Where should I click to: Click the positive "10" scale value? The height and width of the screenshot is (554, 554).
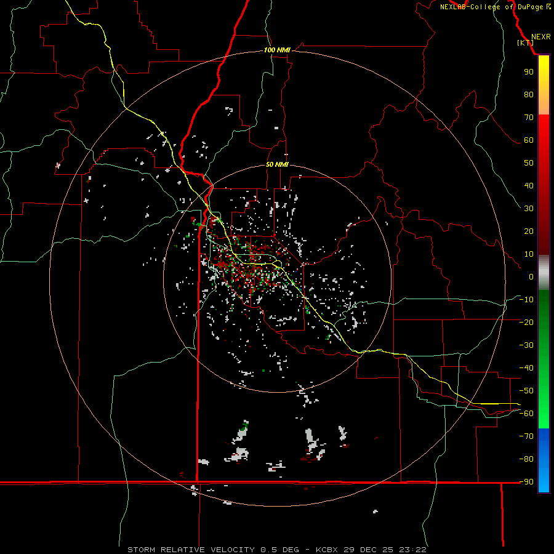click(x=529, y=254)
